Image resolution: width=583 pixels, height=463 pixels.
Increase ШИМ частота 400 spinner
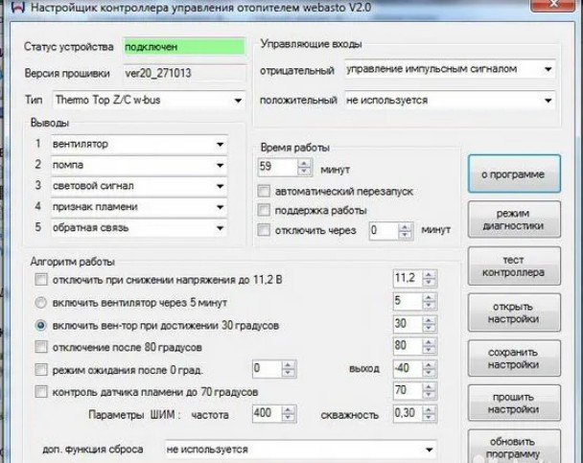[289, 409]
